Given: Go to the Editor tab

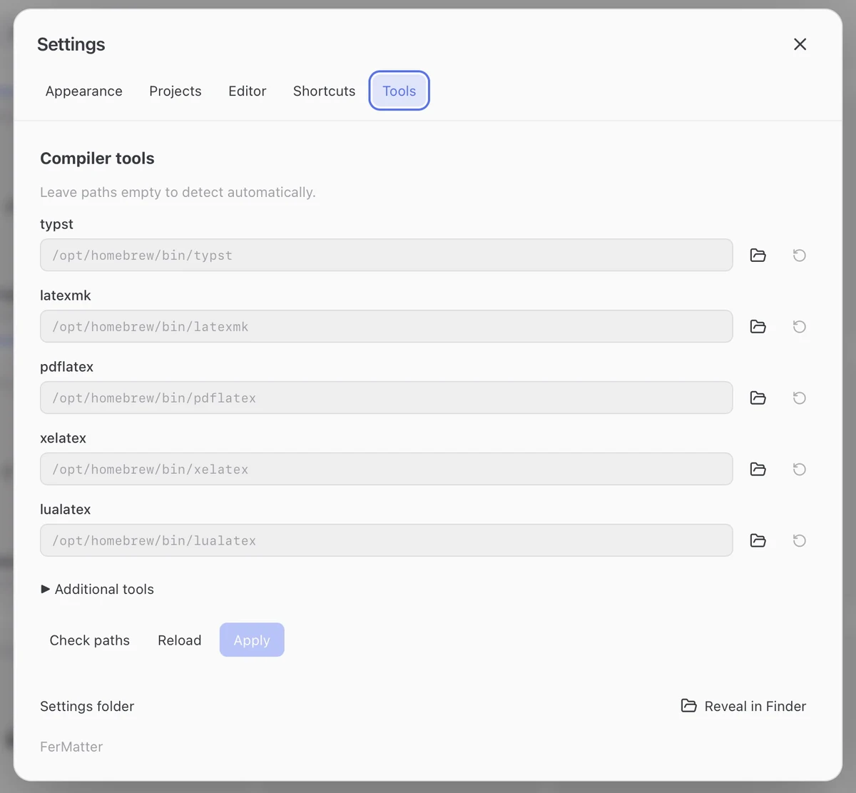Looking at the screenshot, I should tap(247, 91).
